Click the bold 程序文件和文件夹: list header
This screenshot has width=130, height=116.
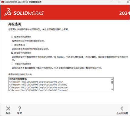point(18,79)
